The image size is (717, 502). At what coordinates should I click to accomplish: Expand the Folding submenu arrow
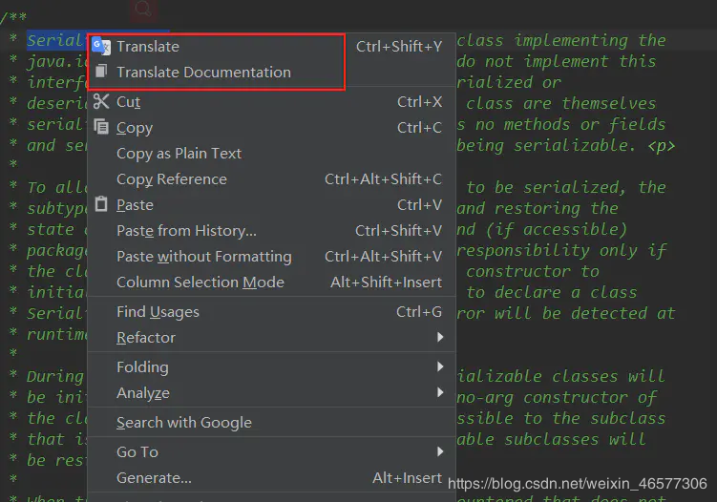[x=440, y=366]
